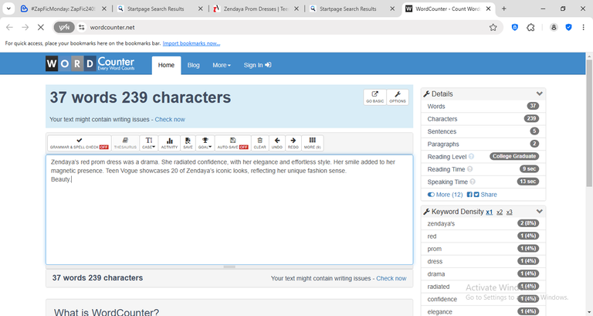
Task: Click the Go Basic button
Action: (374, 97)
